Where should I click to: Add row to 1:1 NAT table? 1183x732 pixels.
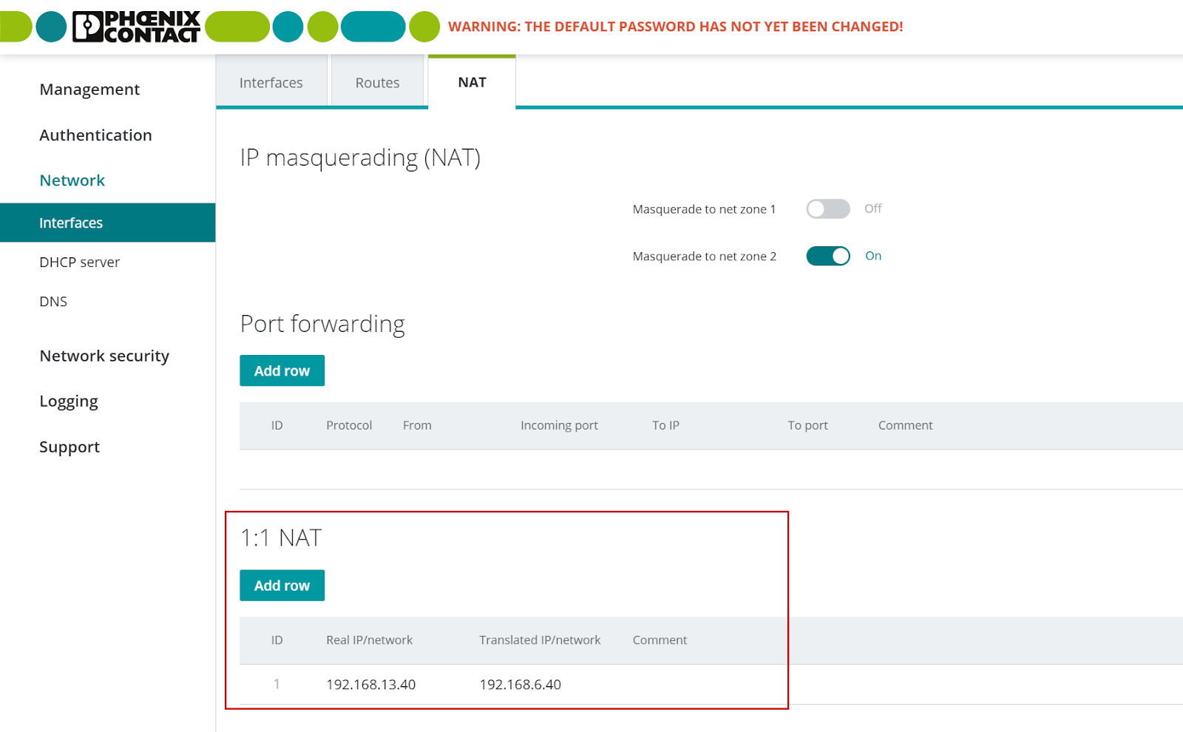coord(282,585)
